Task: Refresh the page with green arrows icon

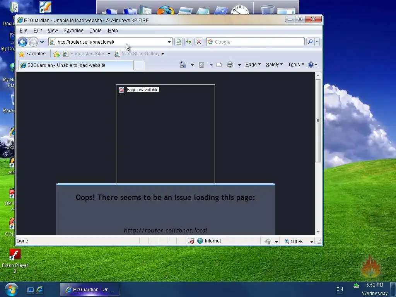Action: pyautogui.click(x=189, y=42)
